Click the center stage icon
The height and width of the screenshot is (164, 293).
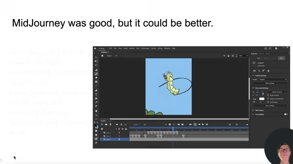pos(224,56)
